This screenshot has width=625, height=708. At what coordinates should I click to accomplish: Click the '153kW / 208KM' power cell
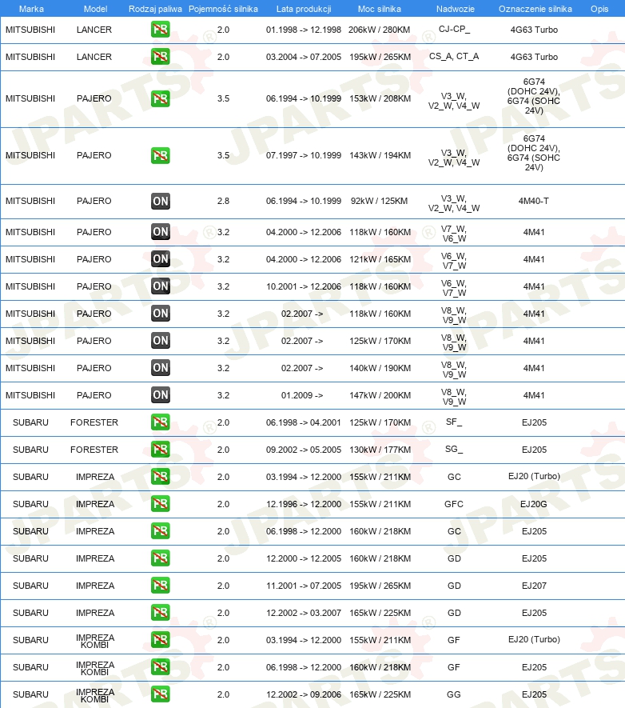380,98
